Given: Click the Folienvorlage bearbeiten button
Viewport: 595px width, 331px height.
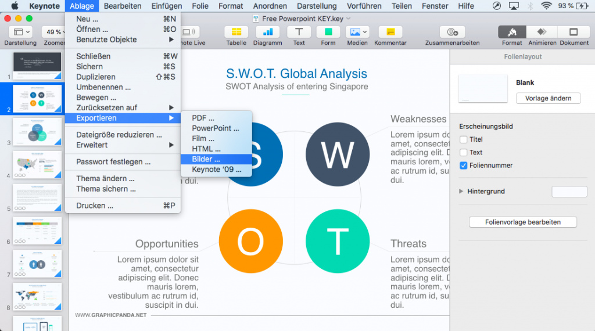Looking at the screenshot, I should pos(522,222).
